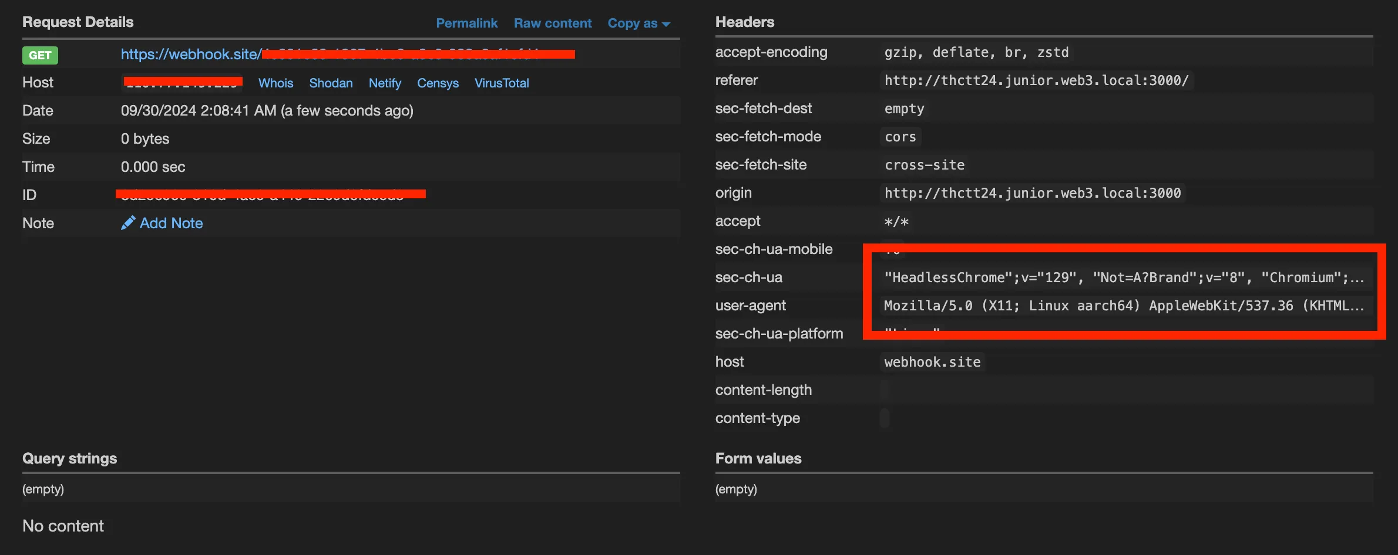Image resolution: width=1398 pixels, height=555 pixels.
Task: Open the Copy as dropdown
Action: click(x=638, y=23)
